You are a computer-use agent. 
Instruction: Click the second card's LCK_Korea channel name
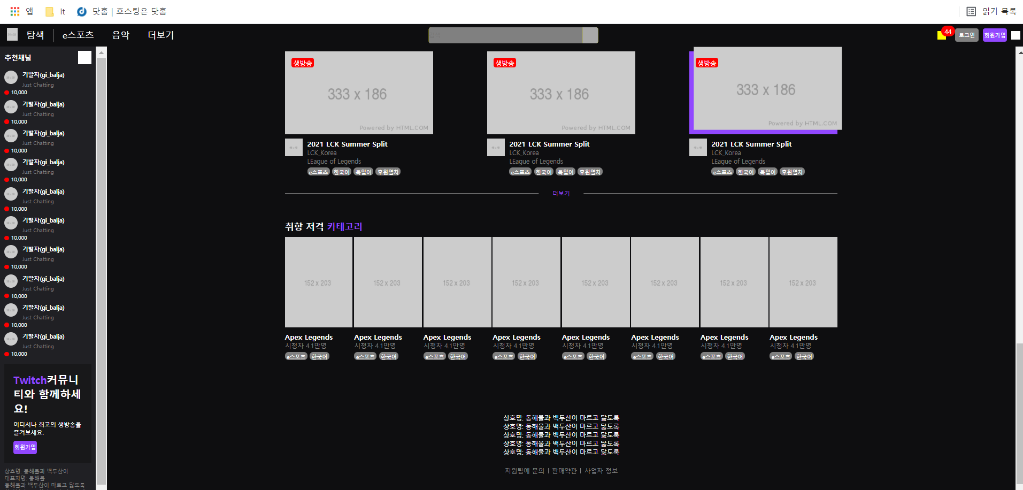[x=524, y=153]
